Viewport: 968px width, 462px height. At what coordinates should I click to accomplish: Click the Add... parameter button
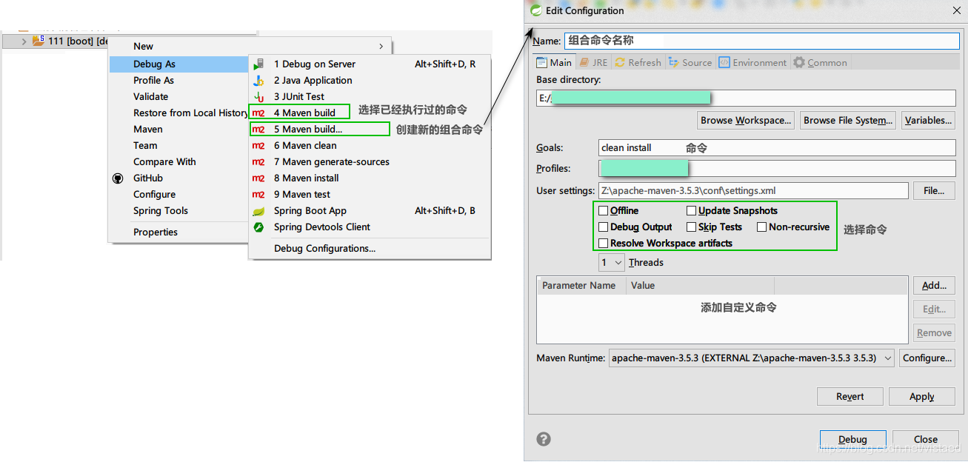[x=934, y=286]
